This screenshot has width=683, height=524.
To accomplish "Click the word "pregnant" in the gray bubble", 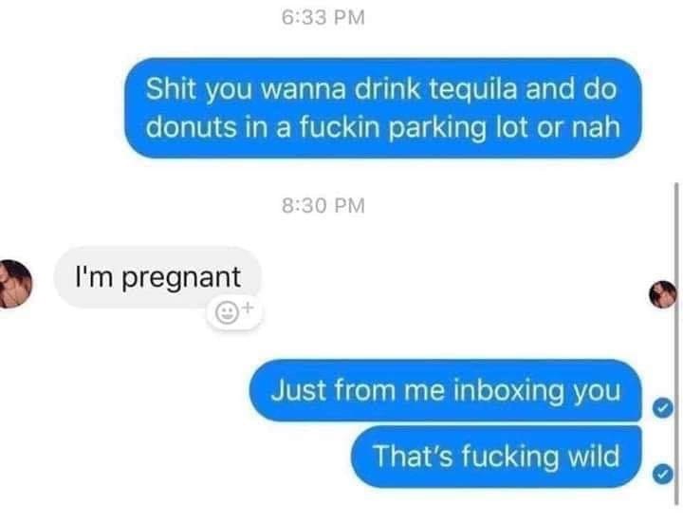I will (181, 279).
